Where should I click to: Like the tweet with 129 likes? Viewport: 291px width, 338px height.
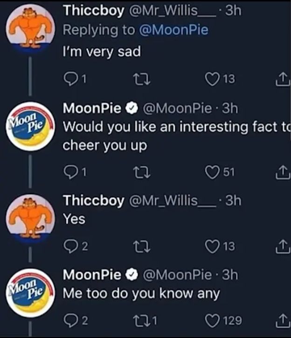click(x=213, y=320)
